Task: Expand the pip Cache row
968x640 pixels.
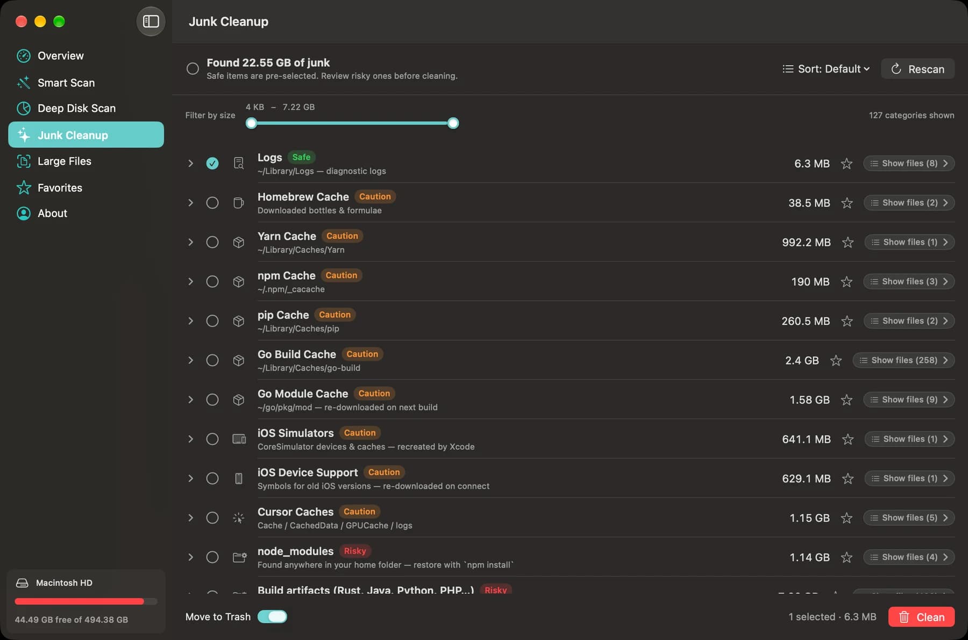Action: tap(190, 321)
